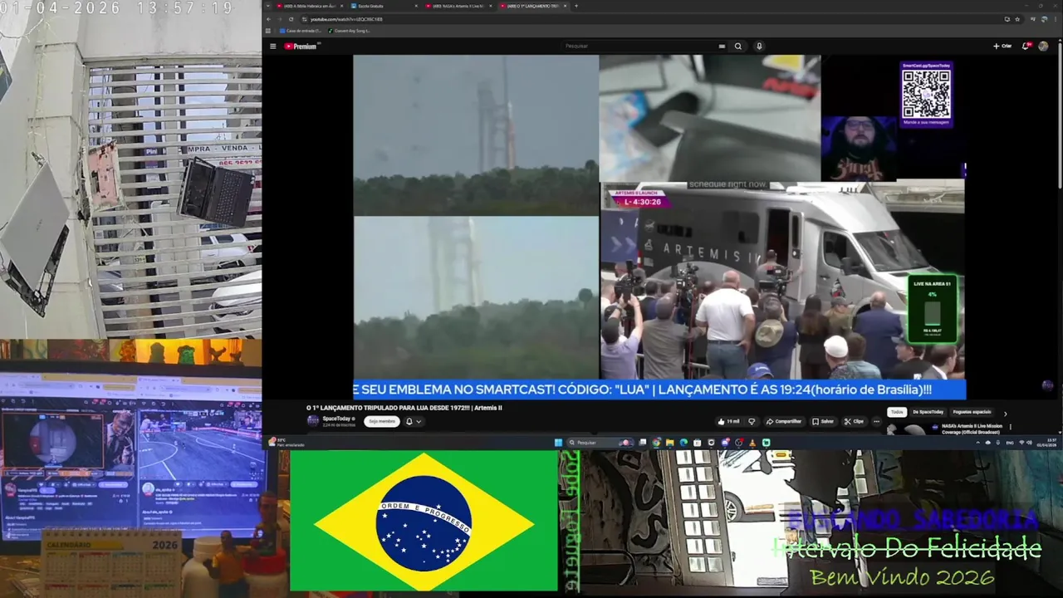Open the weather widget on the taskbar
The image size is (1063, 598).
click(x=287, y=443)
